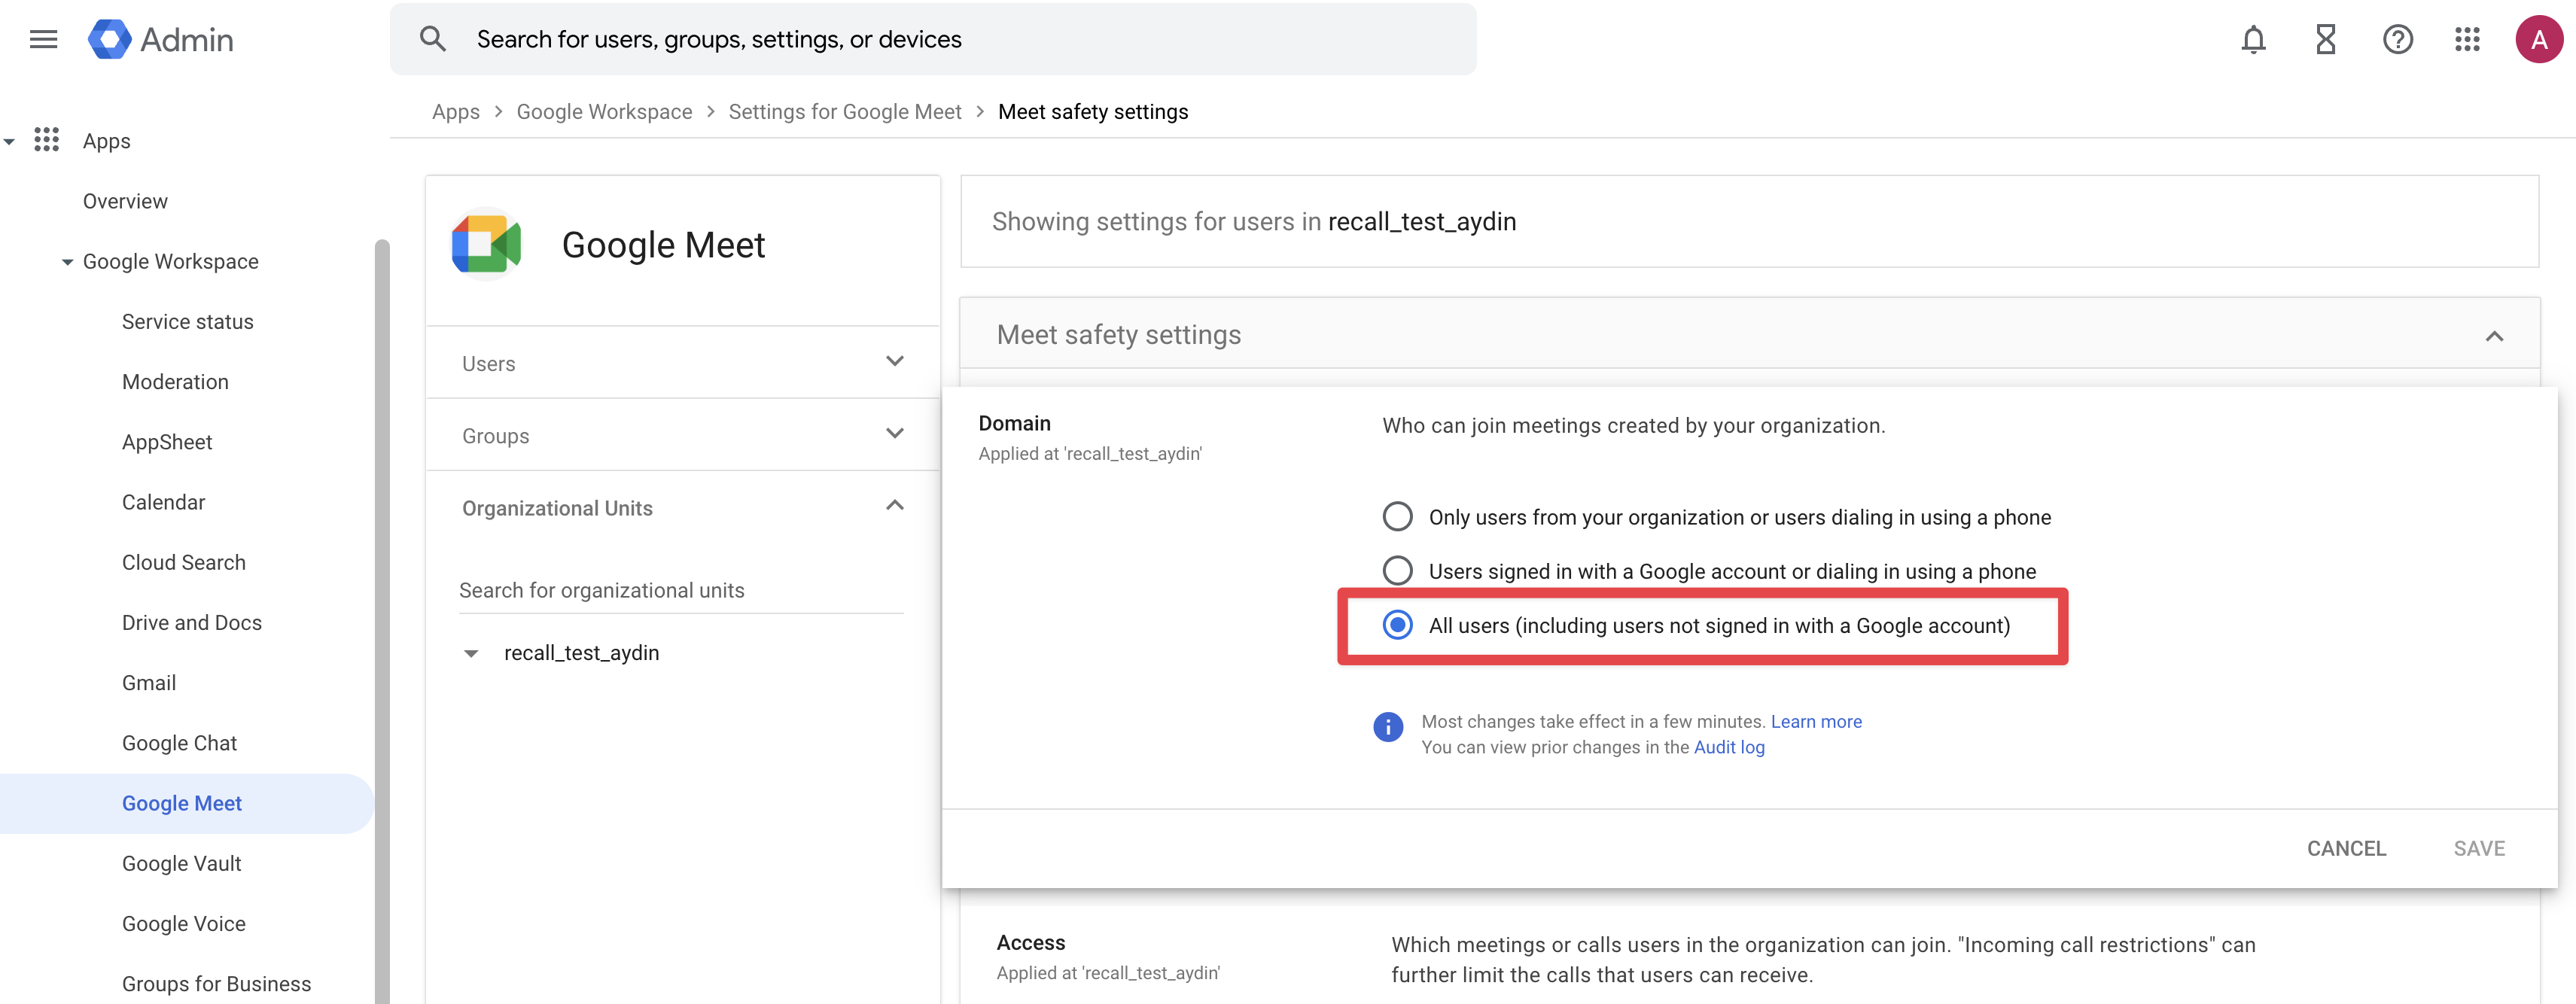
Task: Open AppSheet in sidebar
Action: coord(167,442)
